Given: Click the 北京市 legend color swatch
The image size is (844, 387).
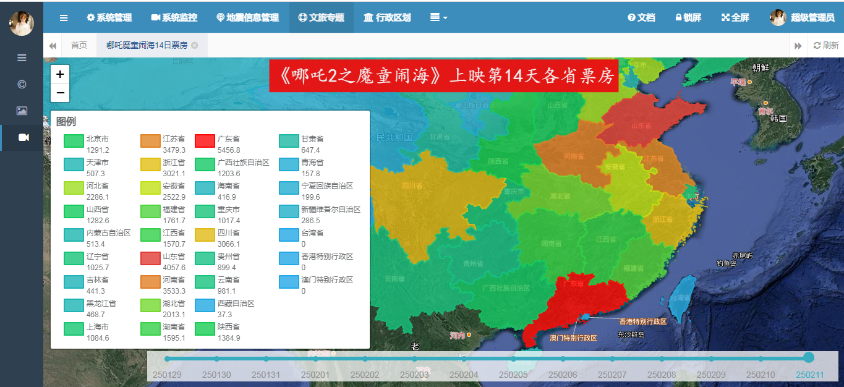Looking at the screenshot, I should pyautogui.click(x=73, y=141).
